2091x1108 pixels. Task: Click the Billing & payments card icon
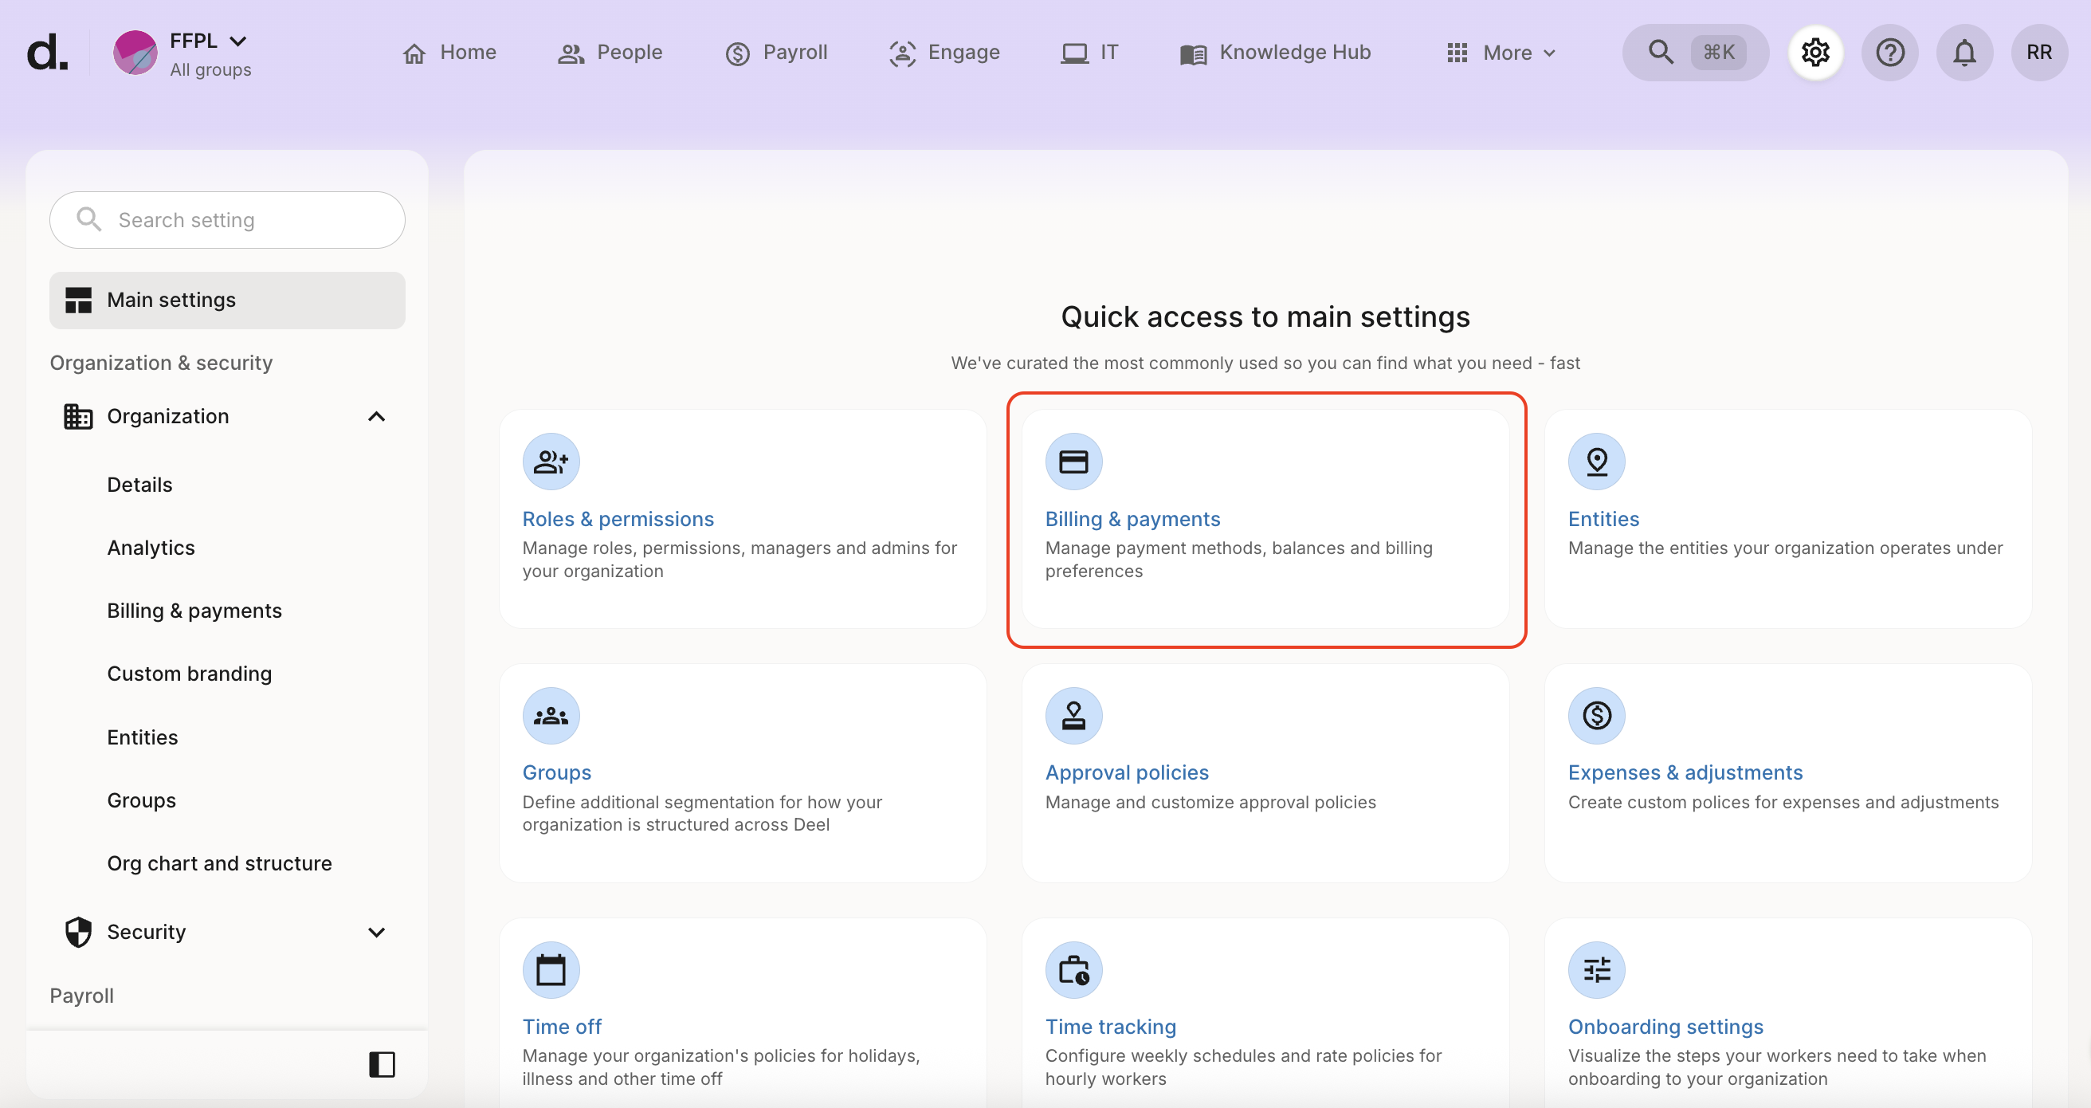[x=1073, y=462]
